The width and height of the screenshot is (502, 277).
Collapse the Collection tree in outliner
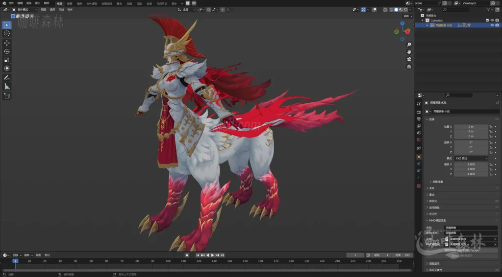tap(423, 20)
